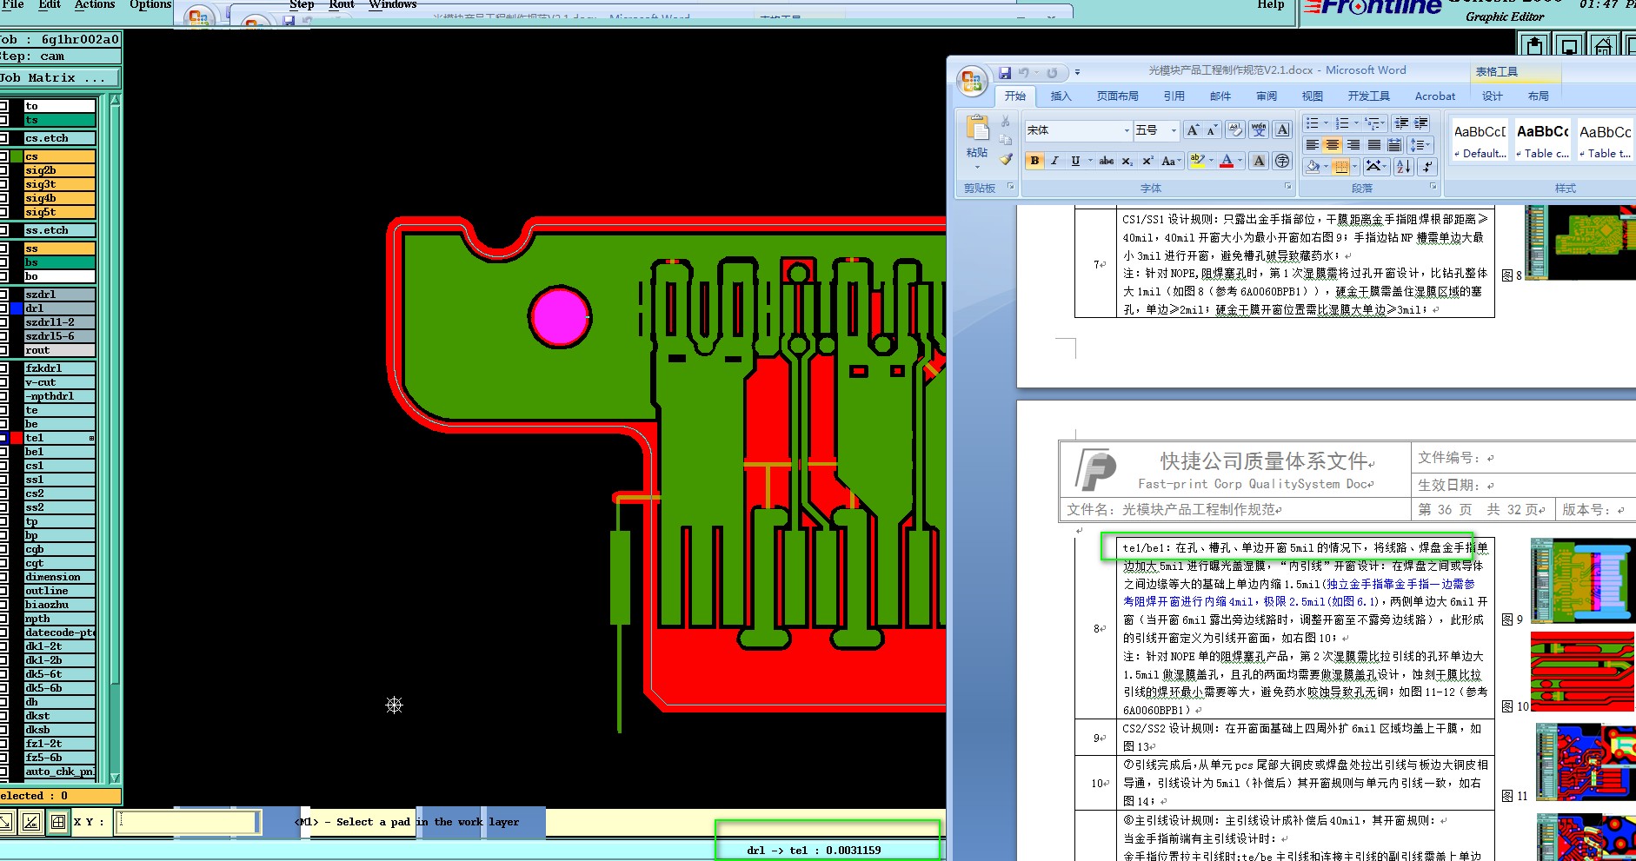Toggle checkbox for the 'bo' layer
Screen dimensions: 1636x861
click(x=4, y=276)
